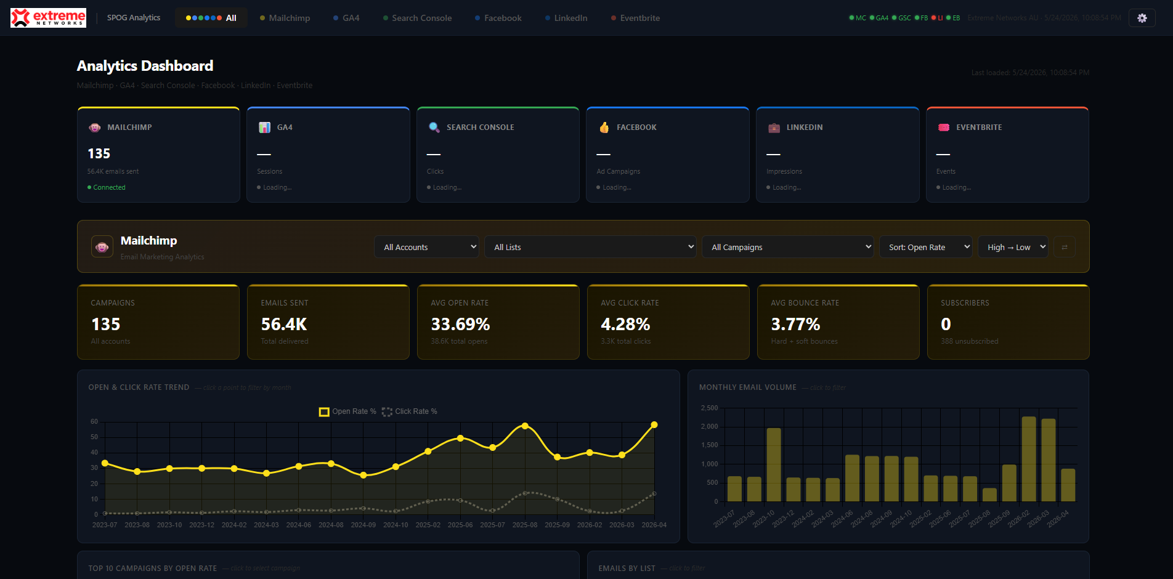
Task: Switch to the Mailchimp tab in the top bar
Action: [x=285, y=18]
